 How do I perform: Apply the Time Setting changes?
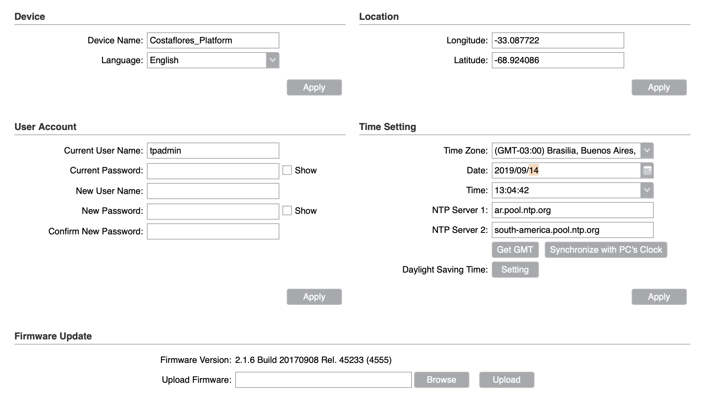[x=659, y=297]
